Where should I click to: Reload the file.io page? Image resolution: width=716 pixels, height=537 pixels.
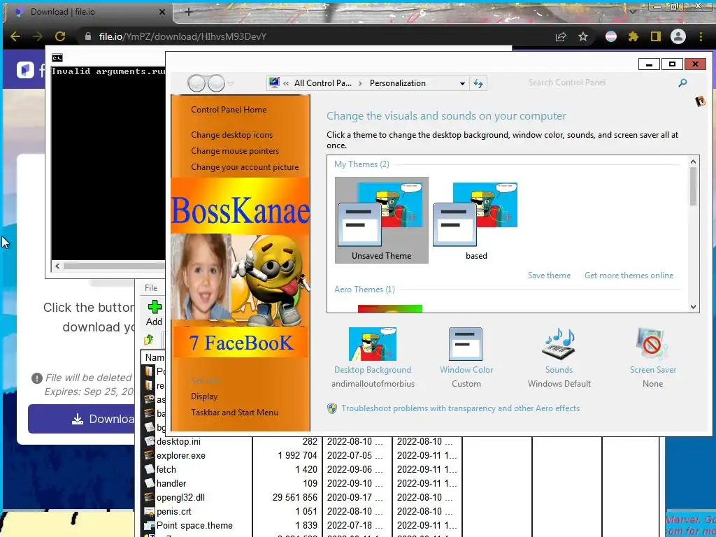[x=60, y=36]
